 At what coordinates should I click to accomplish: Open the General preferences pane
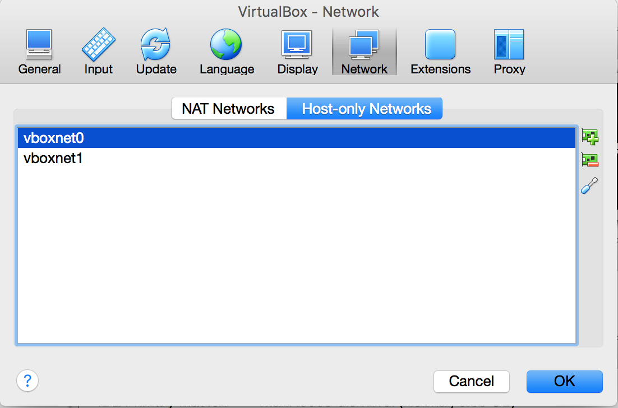[x=39, y=52]
